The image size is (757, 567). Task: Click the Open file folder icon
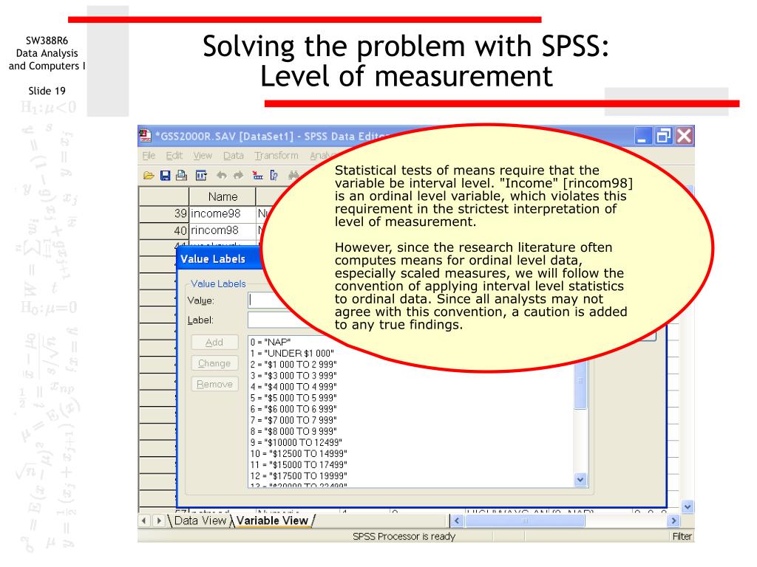pos(149,176)
